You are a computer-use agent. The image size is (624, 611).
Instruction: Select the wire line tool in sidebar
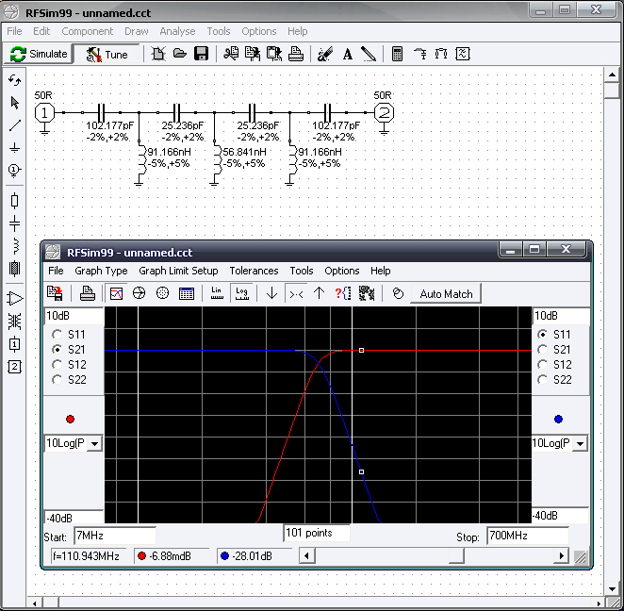coord(15,125)
